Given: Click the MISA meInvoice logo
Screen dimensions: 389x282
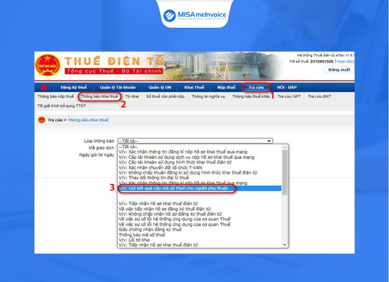Looking at the screenshot, I should 195,15.
